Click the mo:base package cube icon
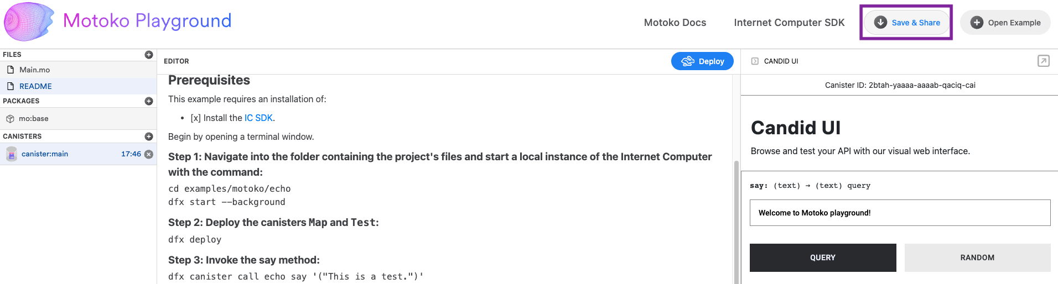1058x284 pixels. pyautogui.click(x=10, y=119)
